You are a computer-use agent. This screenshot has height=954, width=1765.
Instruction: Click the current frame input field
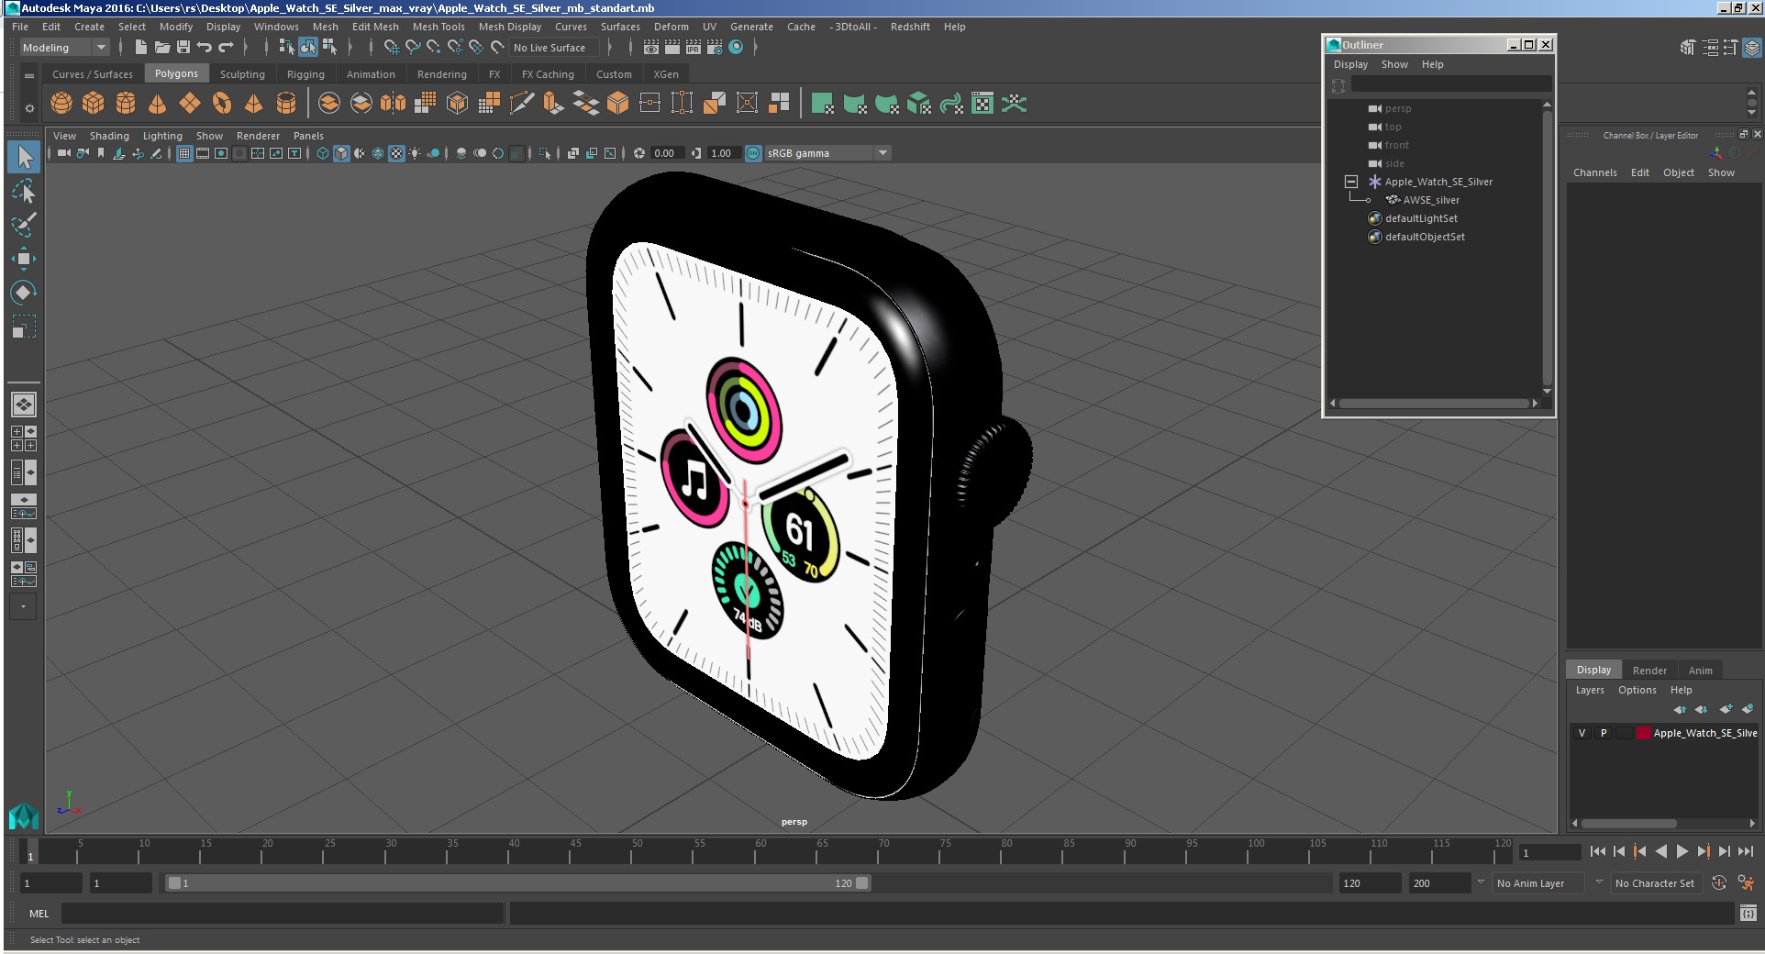pyautogui.click(x=1550, y=852)
